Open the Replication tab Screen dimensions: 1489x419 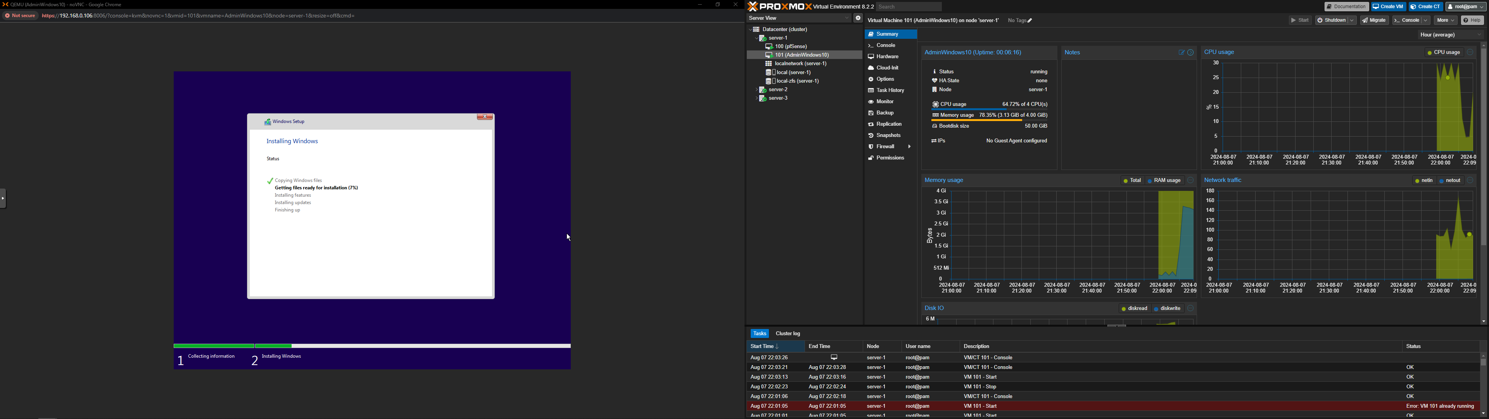coord(891,125)
